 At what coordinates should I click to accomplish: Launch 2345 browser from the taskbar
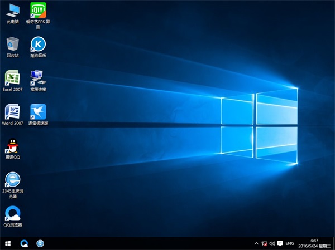pyautogui.click(x=40, y=243)
